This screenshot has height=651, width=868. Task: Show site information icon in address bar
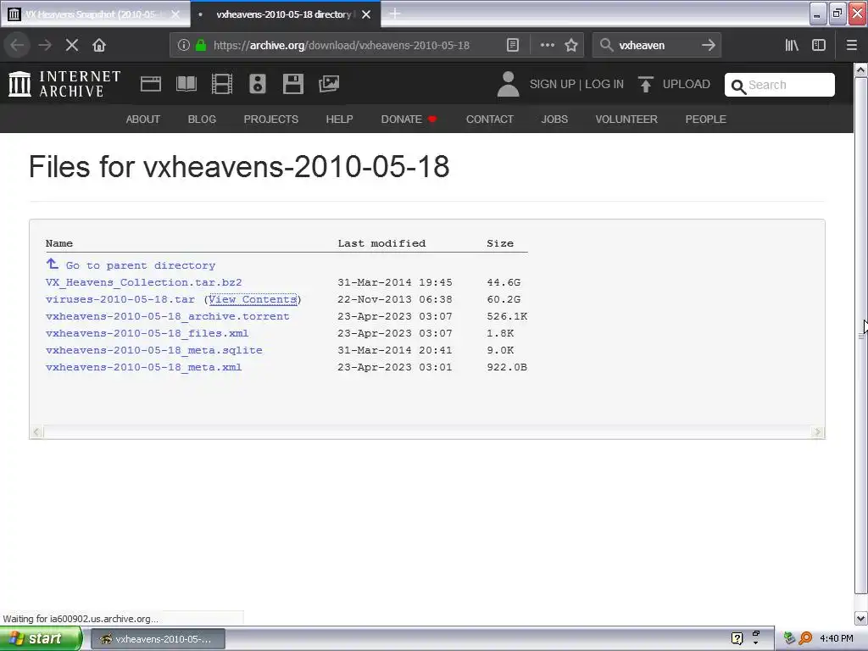(183, 46)
